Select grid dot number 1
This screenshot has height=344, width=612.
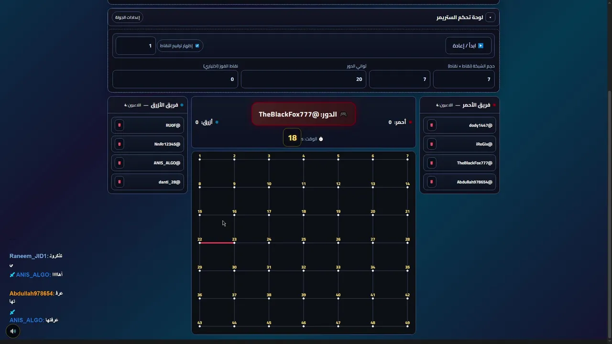(200, 160)
